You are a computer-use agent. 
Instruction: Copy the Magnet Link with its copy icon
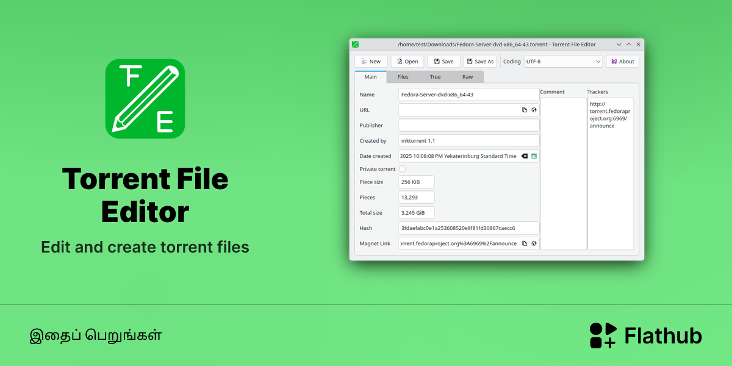pos(524,243)
